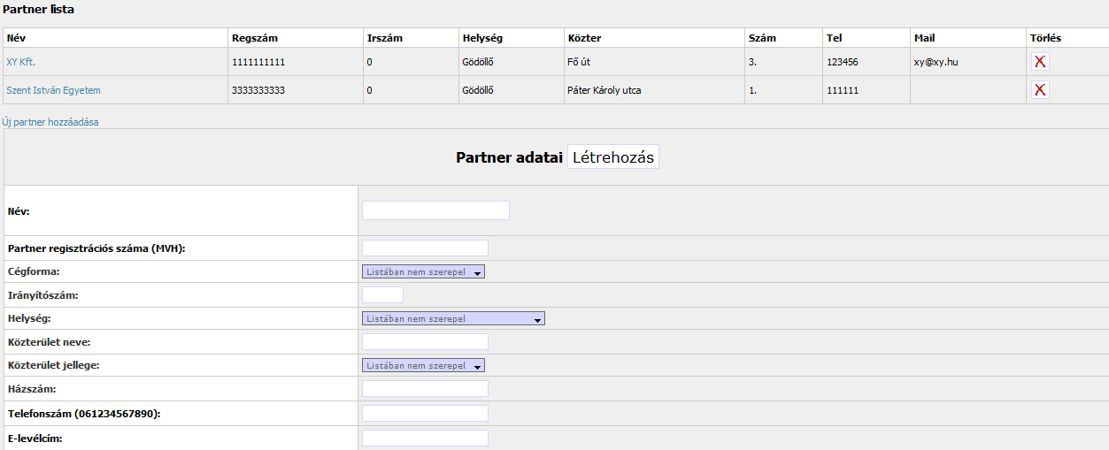The image size is (1109, 450).
Task: Select the Páter Károly utca cell
Action: click(x=654, y=90)
